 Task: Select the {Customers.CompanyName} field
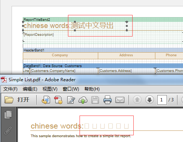(64, 71)
